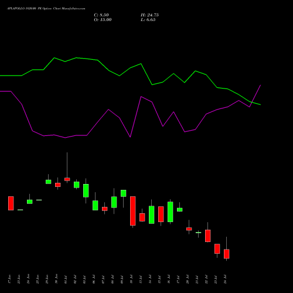Screen dimensions: 293x293
Task: Click the last red candle above 24 Jul
Action: 227,254
